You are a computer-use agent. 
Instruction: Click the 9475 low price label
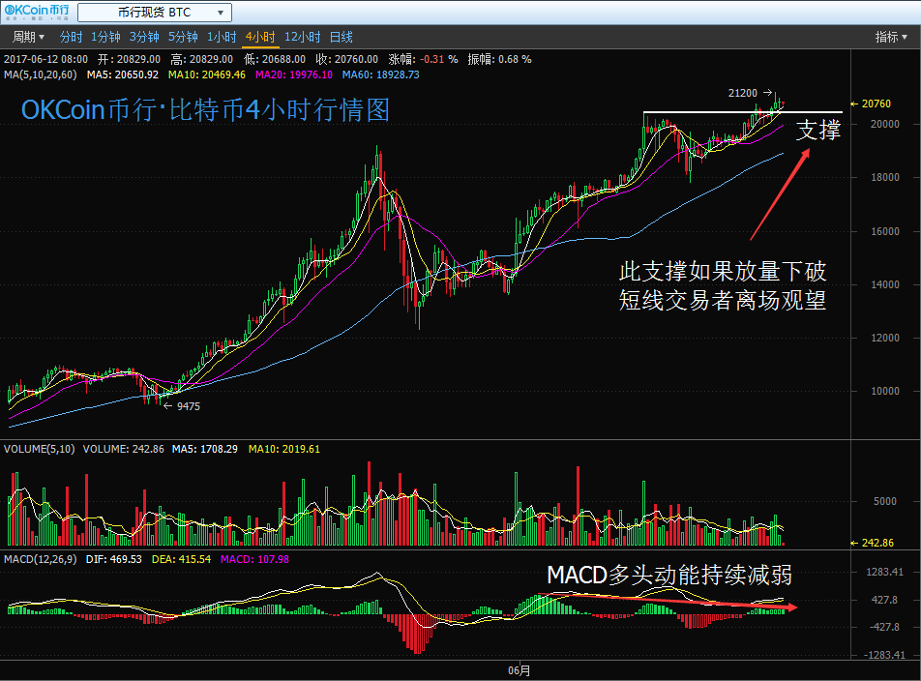(x=188, y=406)
